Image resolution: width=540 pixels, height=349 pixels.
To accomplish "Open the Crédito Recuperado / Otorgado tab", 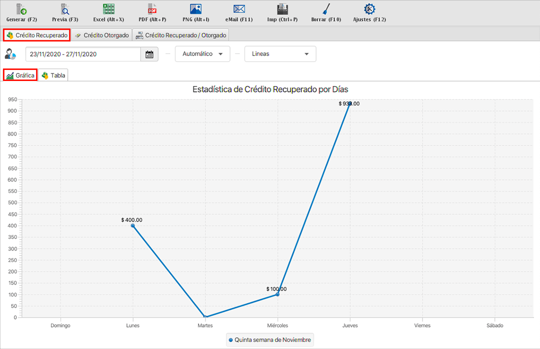I will [181, 35].
